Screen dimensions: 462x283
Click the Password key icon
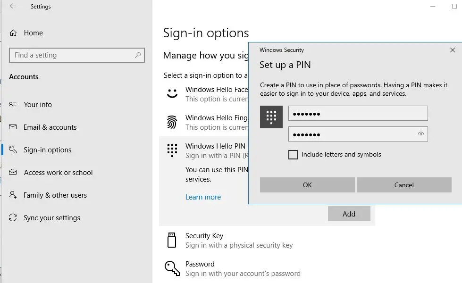(x=172, y=268)
